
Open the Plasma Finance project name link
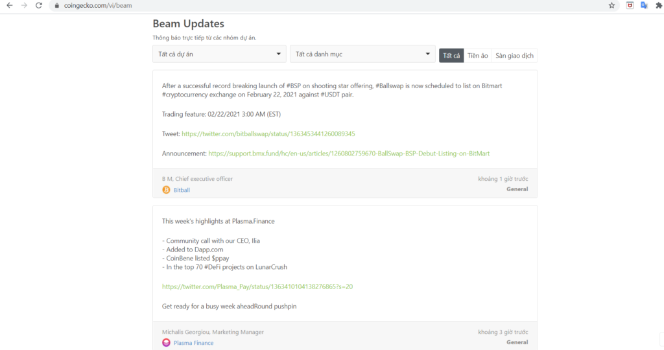click(x=193, y=343)
